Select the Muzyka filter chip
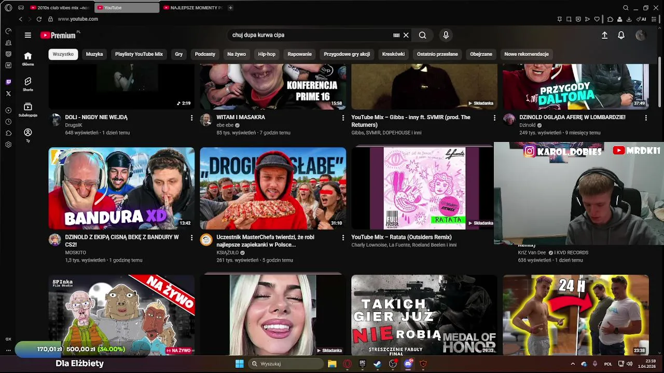664x373 pixels. click(x=94, y=54)
